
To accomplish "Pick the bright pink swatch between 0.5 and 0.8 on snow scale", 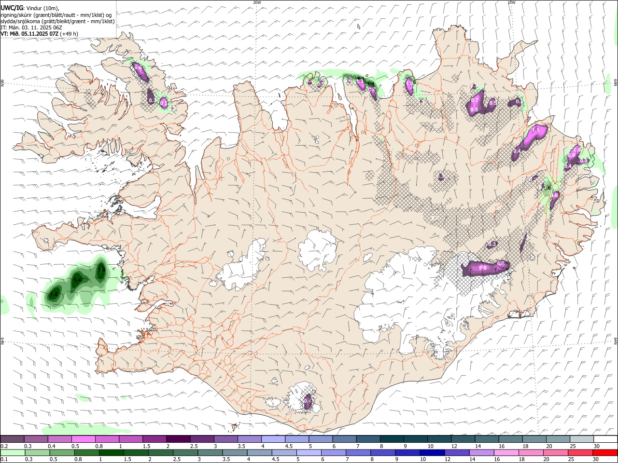I will (x=83, y=439).
